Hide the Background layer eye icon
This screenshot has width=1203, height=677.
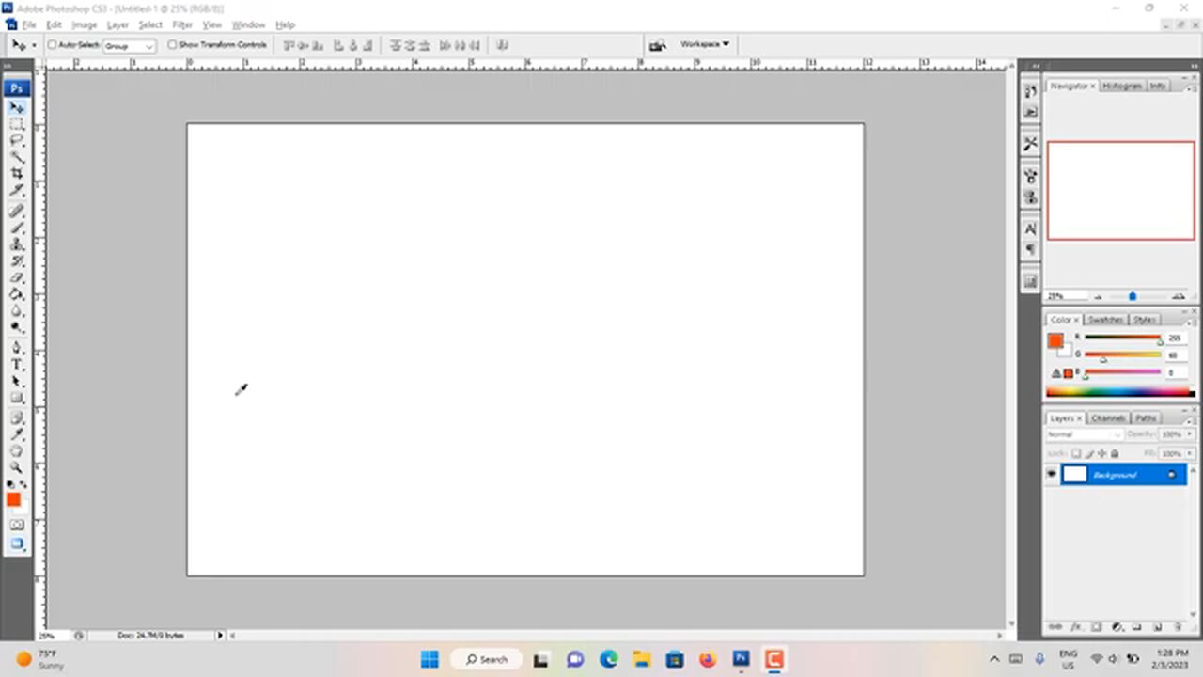pos(1052,475)
